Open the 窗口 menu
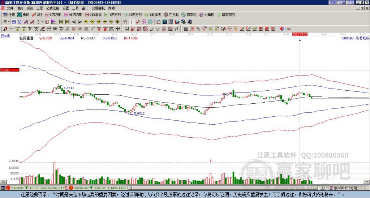Screen dimensions: 370x198 click(85, 8)
